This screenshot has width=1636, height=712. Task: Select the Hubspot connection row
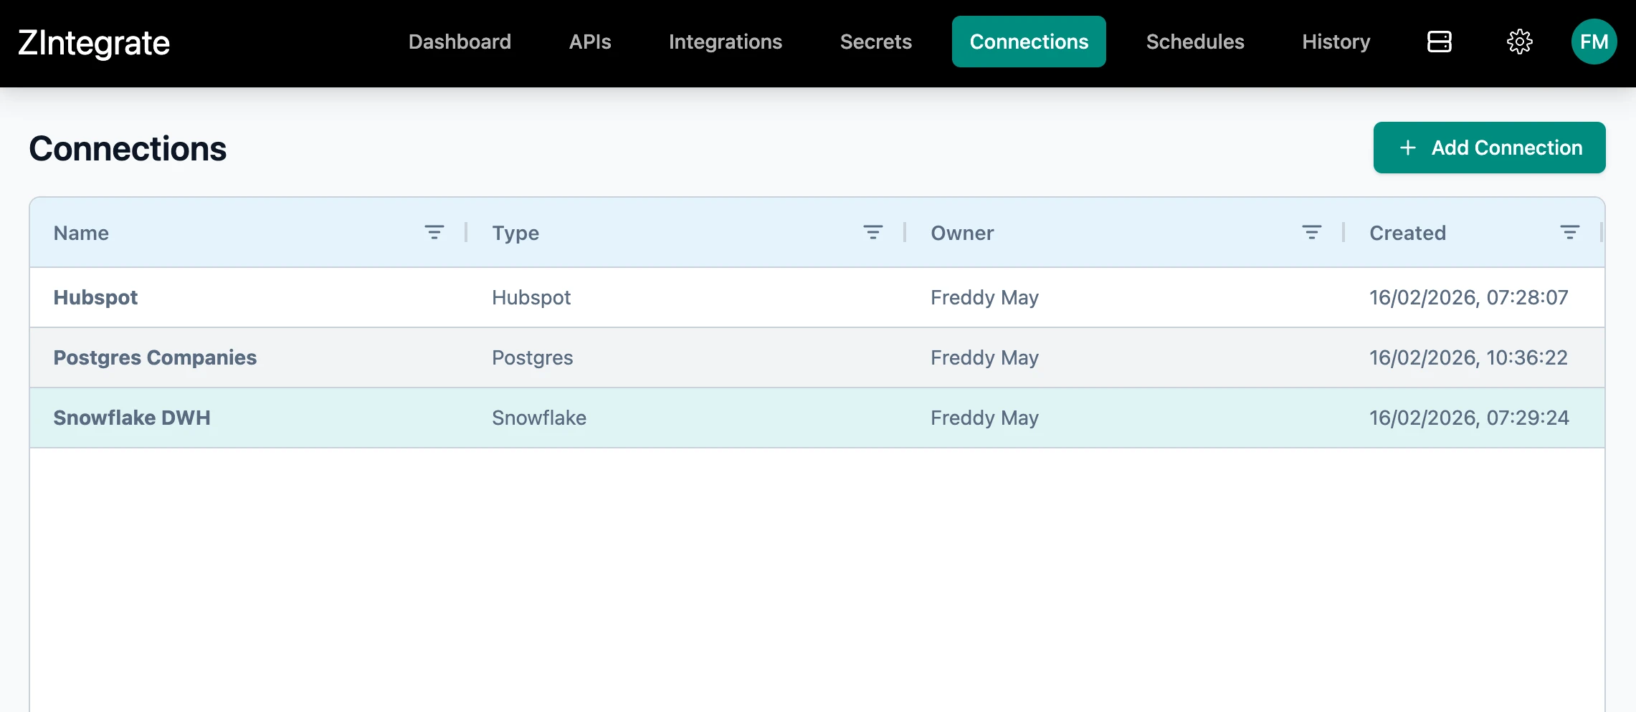(96, 297)
